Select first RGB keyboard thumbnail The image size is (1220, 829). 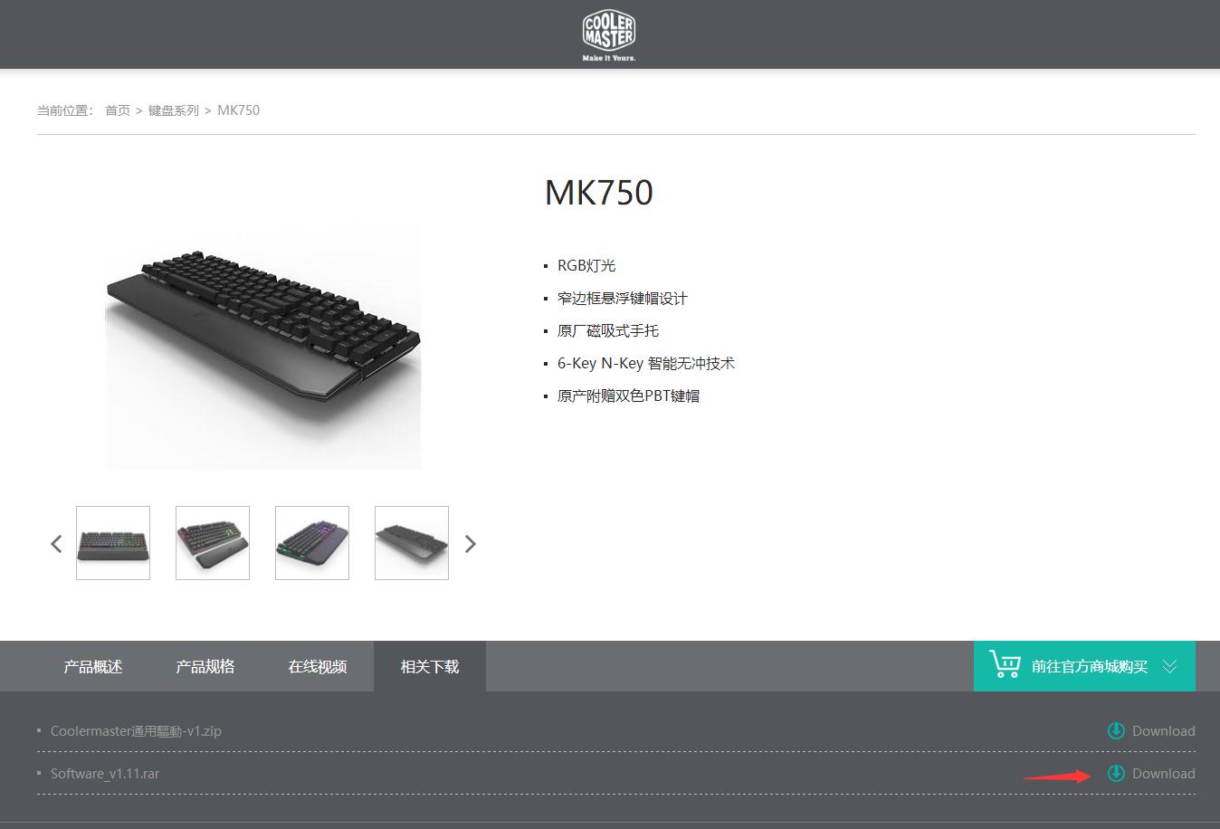point(113,543)
